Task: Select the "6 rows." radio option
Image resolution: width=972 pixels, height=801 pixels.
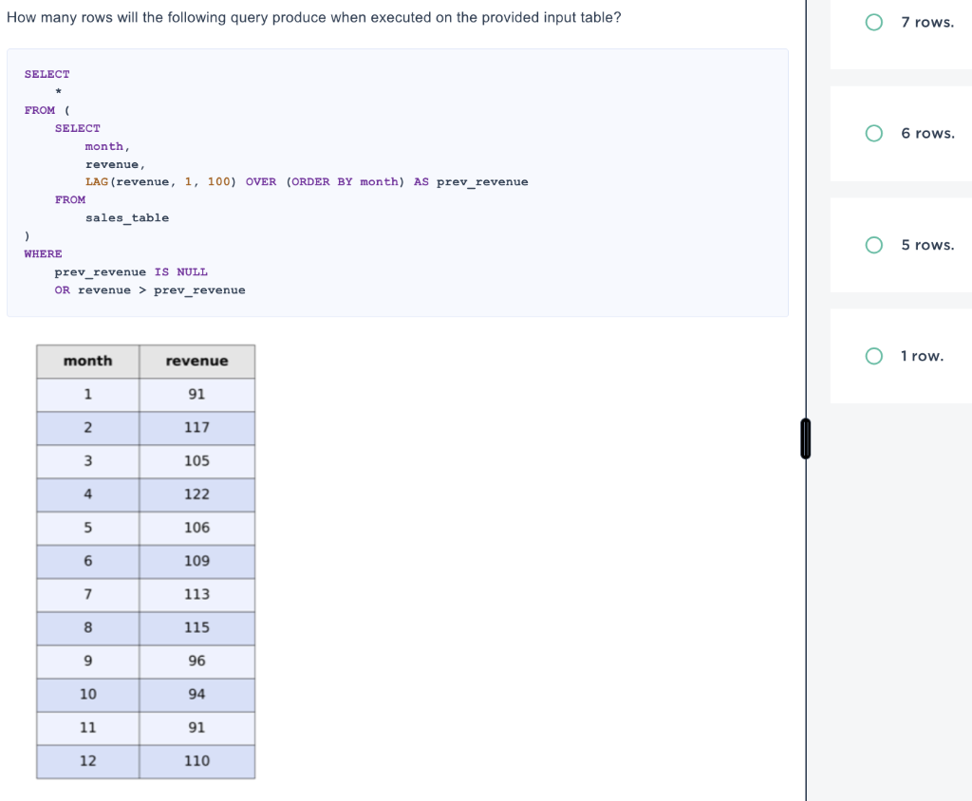Action: (874, 133)
